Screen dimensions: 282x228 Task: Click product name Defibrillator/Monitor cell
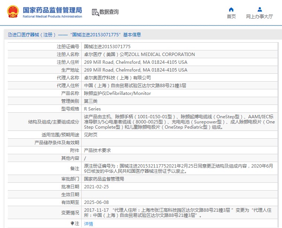tap(117, 93)
